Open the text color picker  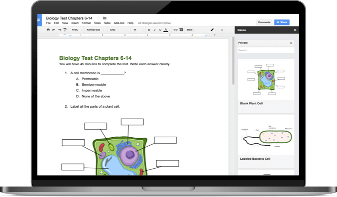(165, 30)
